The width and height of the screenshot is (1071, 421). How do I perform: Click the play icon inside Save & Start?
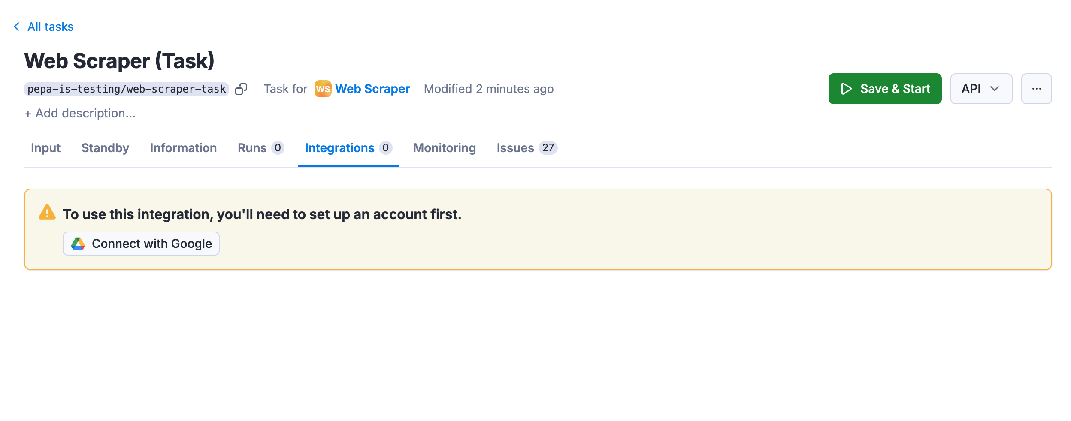847,89
